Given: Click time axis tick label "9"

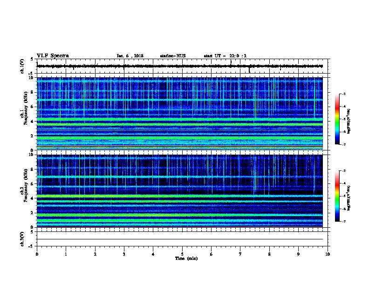Looking at the screenshot, I should tap(298, 254).
